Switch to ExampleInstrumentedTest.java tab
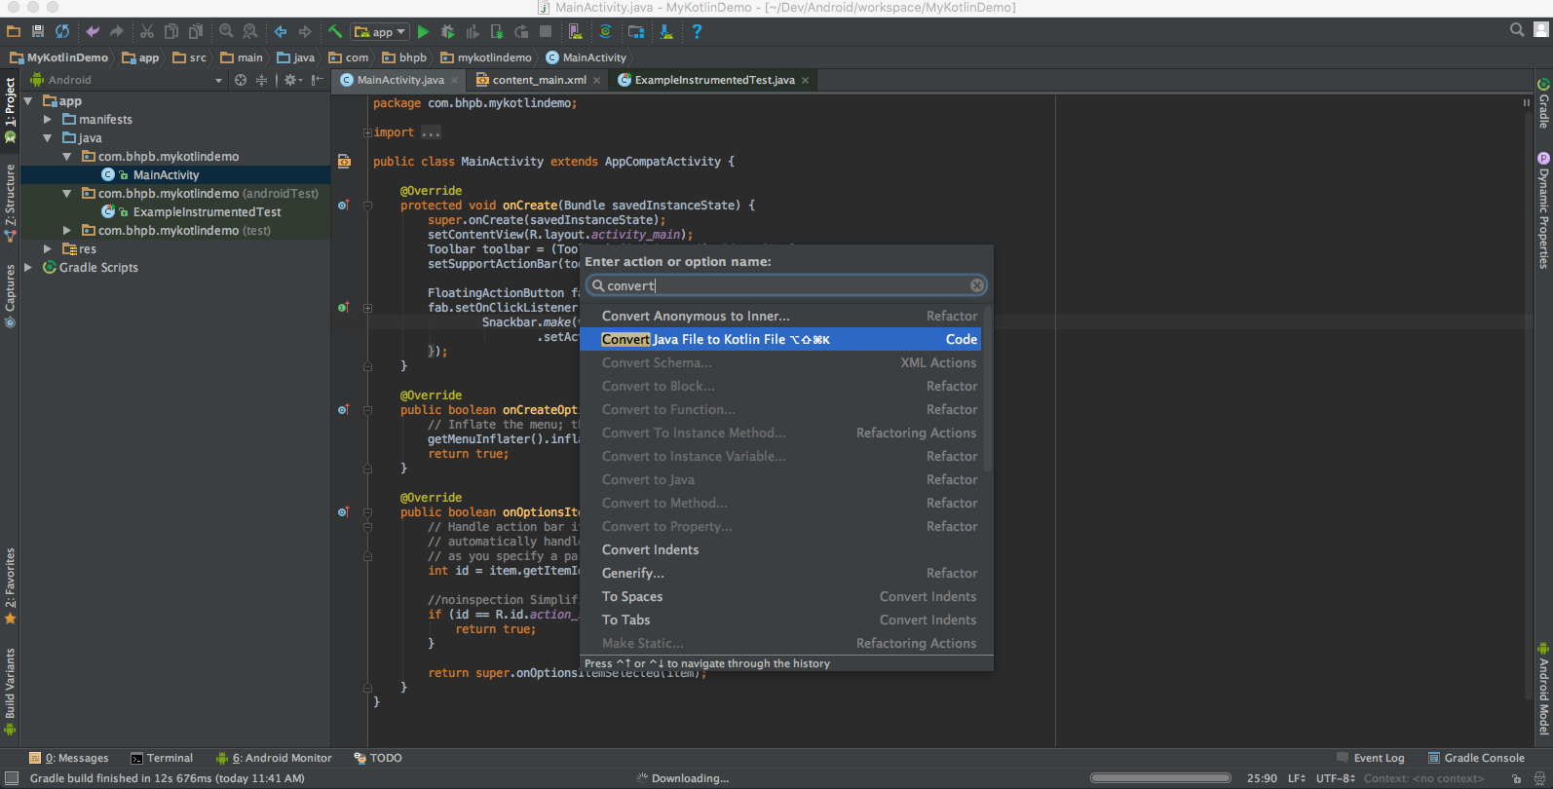The image size is (1553, 789). [714, 80]
